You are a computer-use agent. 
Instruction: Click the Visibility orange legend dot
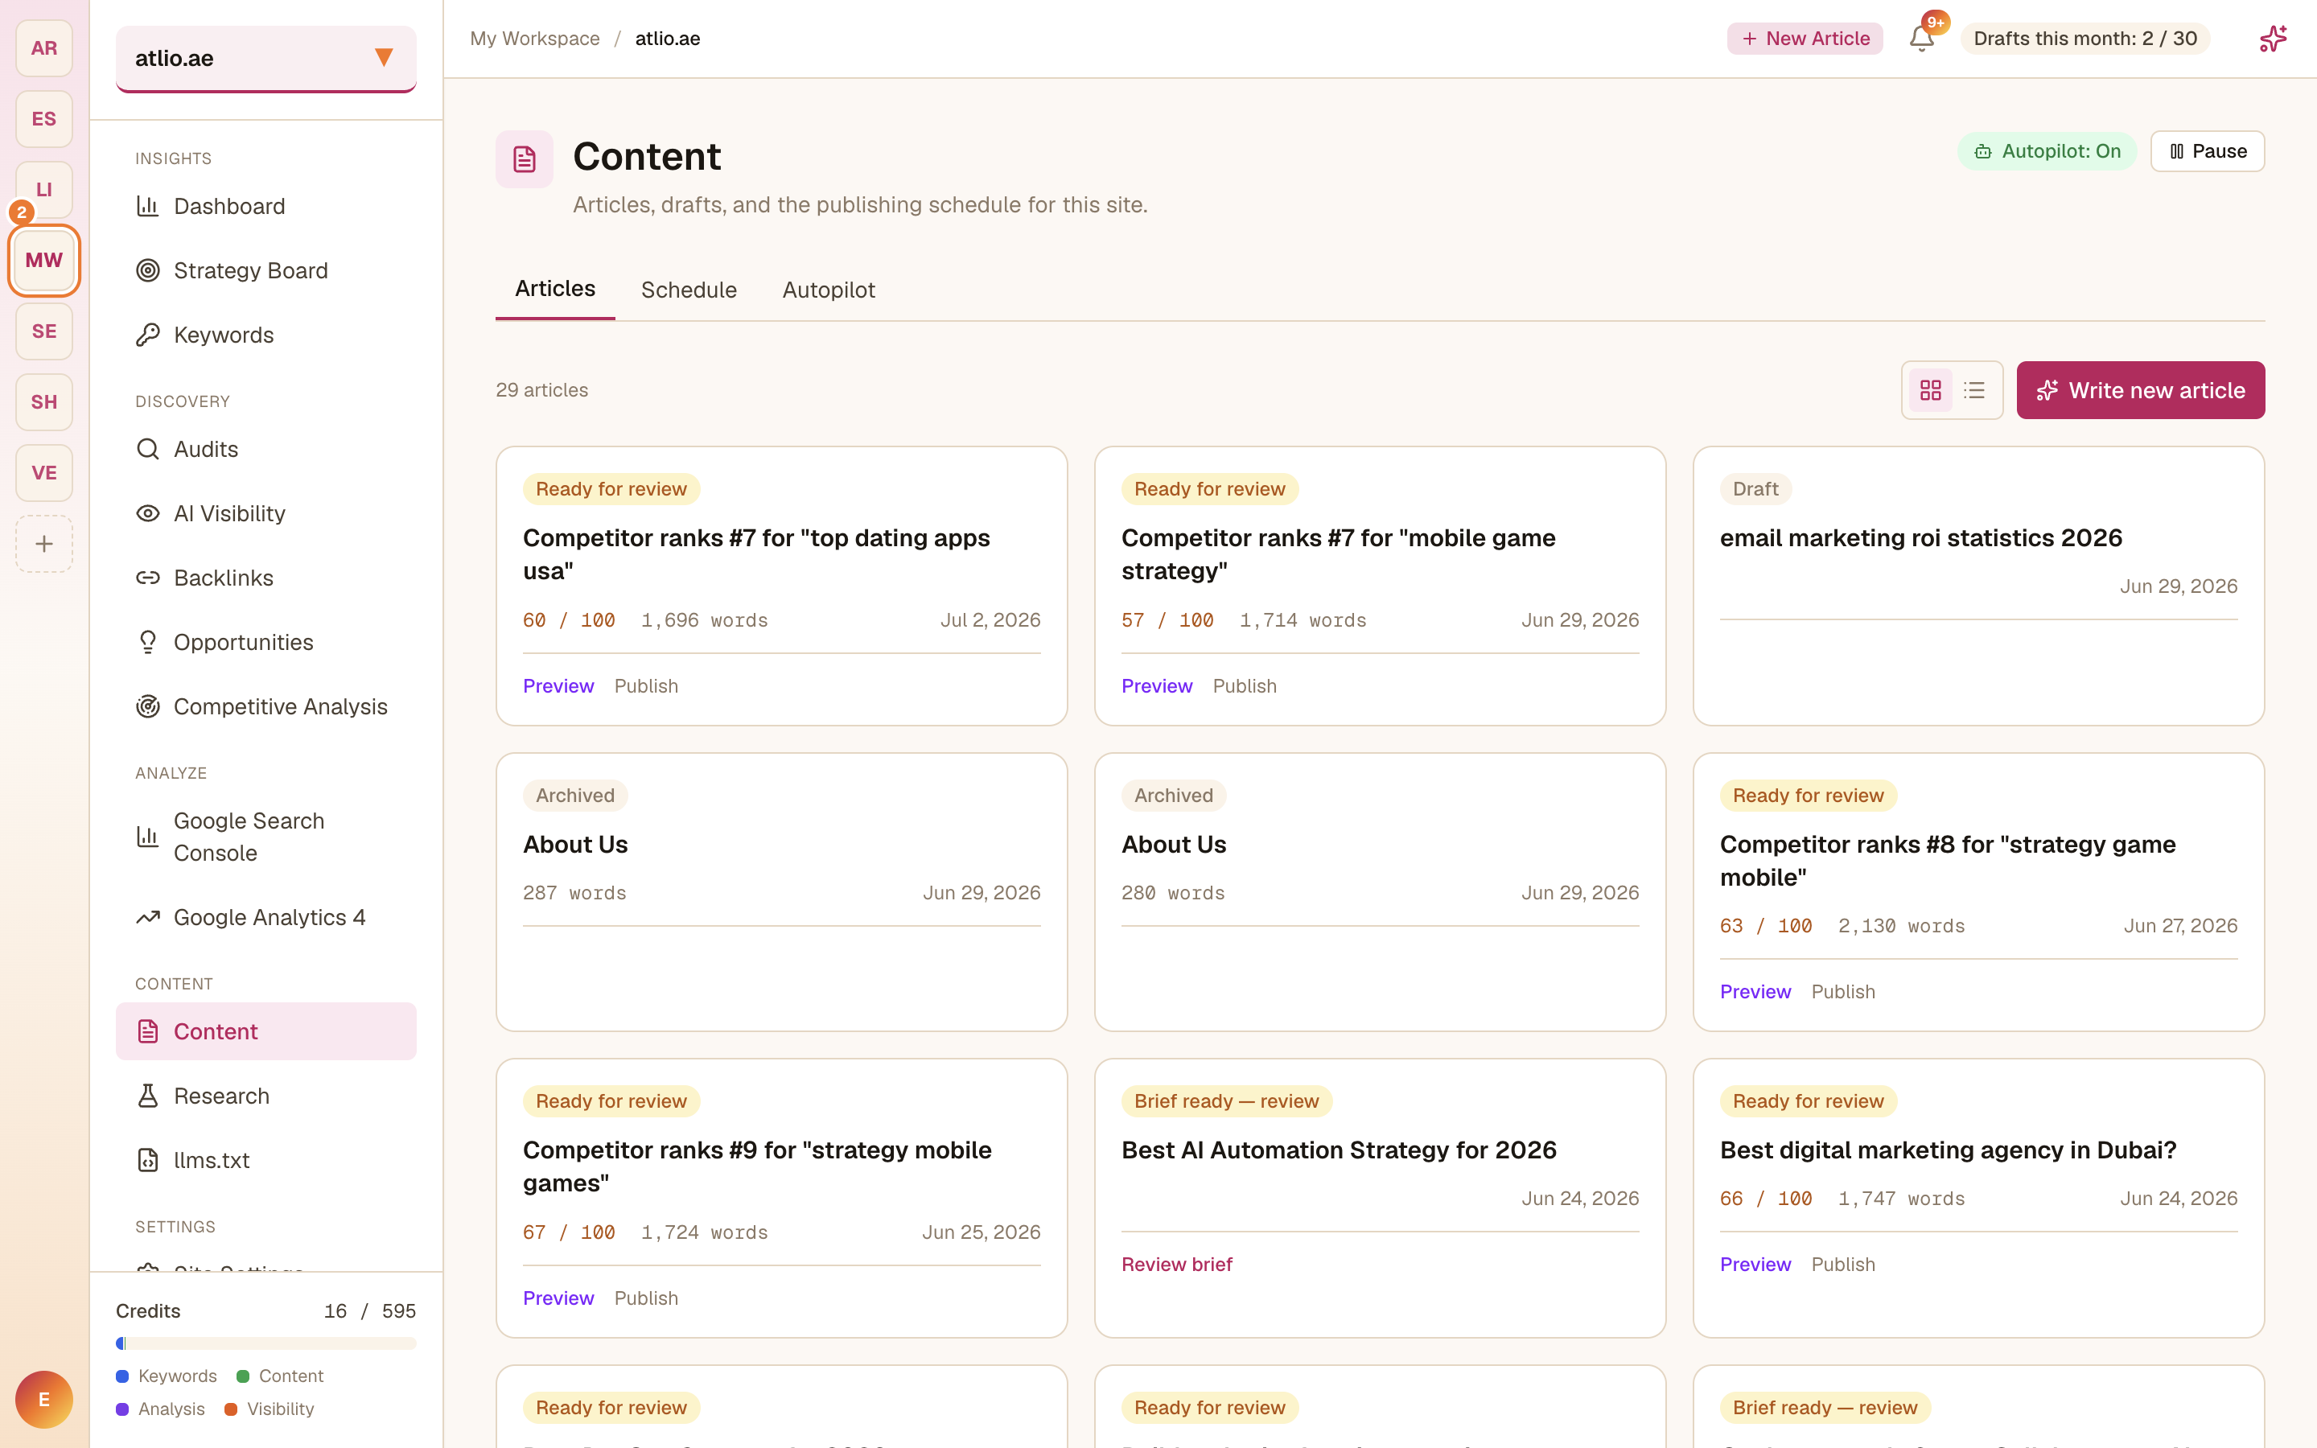click(x=231, y=1409)
